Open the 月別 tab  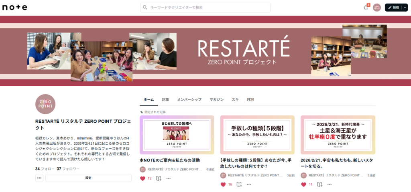[250, 99]
